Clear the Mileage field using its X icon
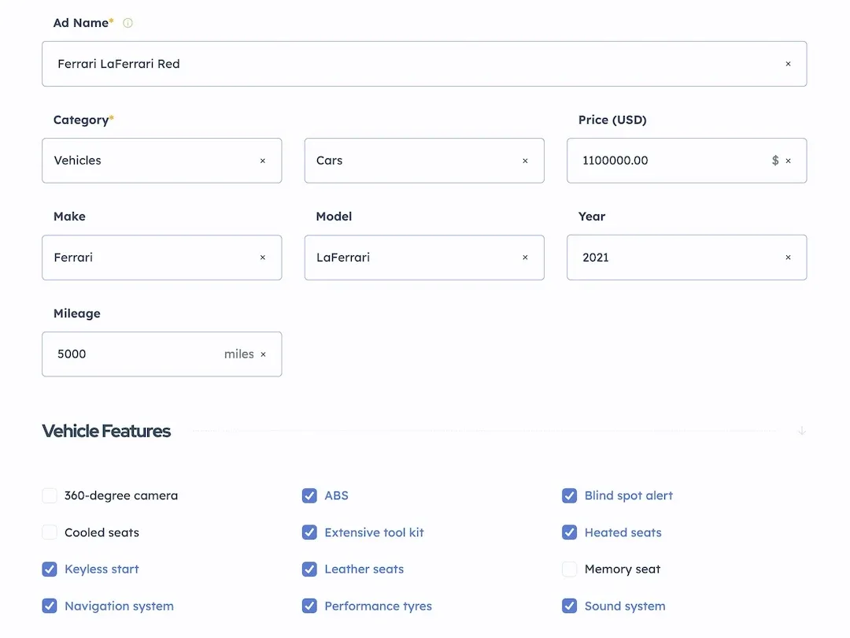This screenshot has height=638, width=850. [264, 354]
